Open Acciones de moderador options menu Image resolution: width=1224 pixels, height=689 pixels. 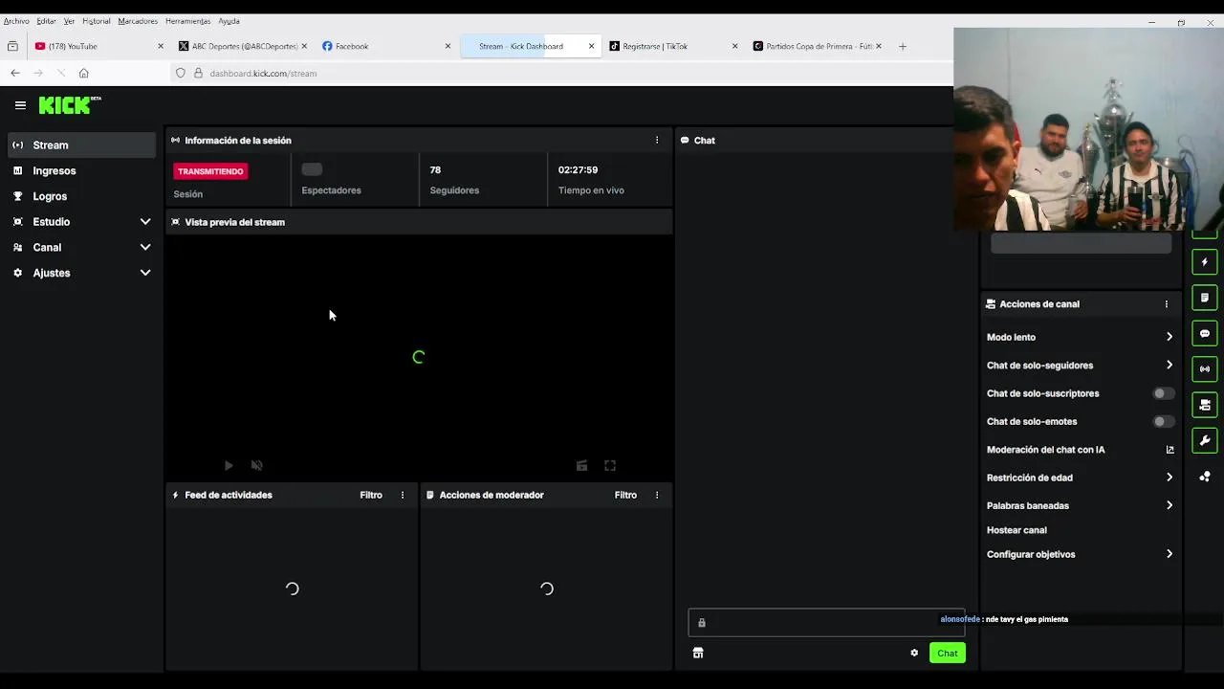click(657, 495)
